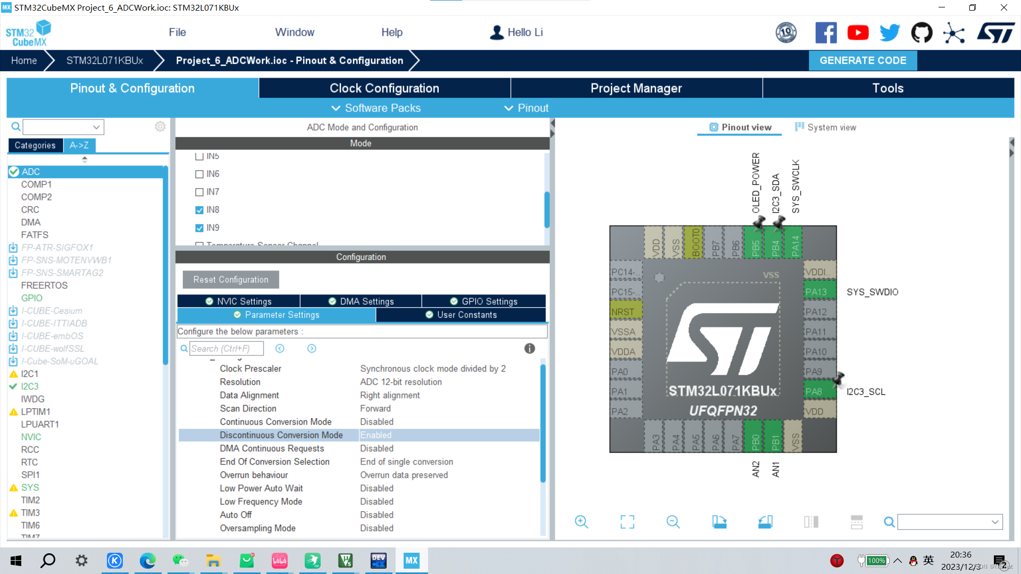Open the YouTube icon link

pyautogui.click(x=858, y=33)
